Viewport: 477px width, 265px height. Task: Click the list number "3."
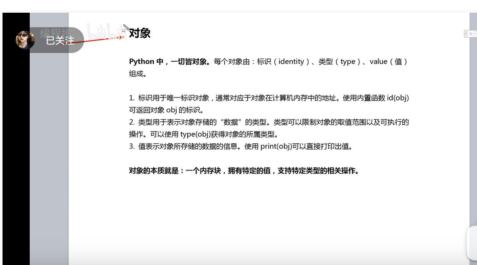(x=132, y=147)
